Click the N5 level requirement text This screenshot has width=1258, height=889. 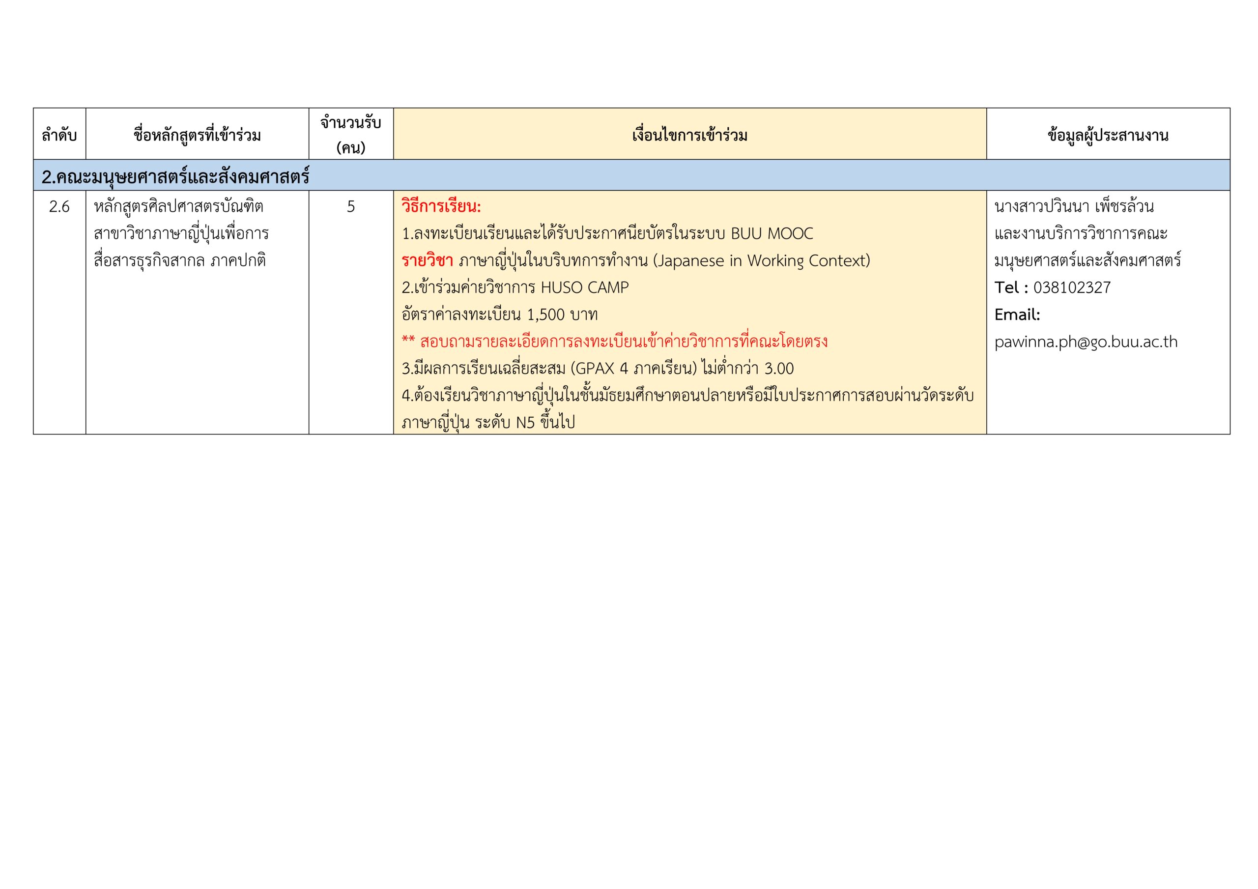pos(525,423)
